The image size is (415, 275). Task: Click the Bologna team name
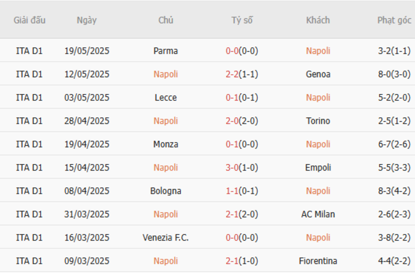(x=166, y=191)
